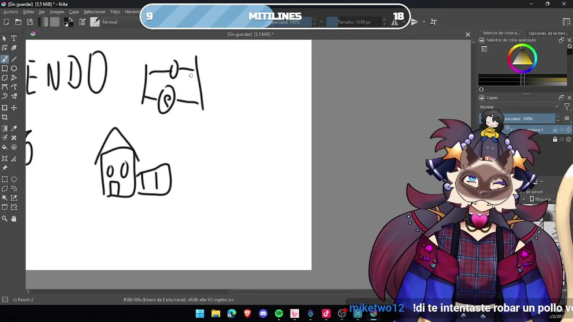Select the Elliptical selection tool
The image size is (573, 322).
[x=14, y=179]
